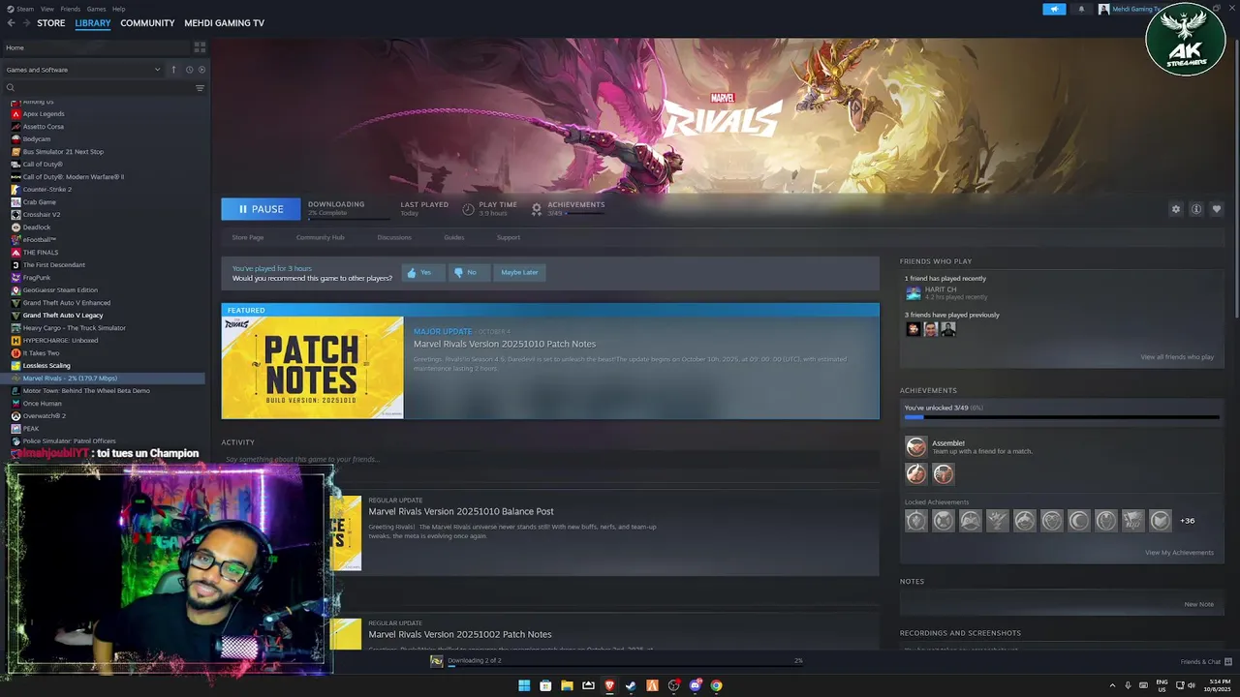Open the MEHDI GAMING TV profile tab
Screen dimensions: 1240x697
(224, 23)
